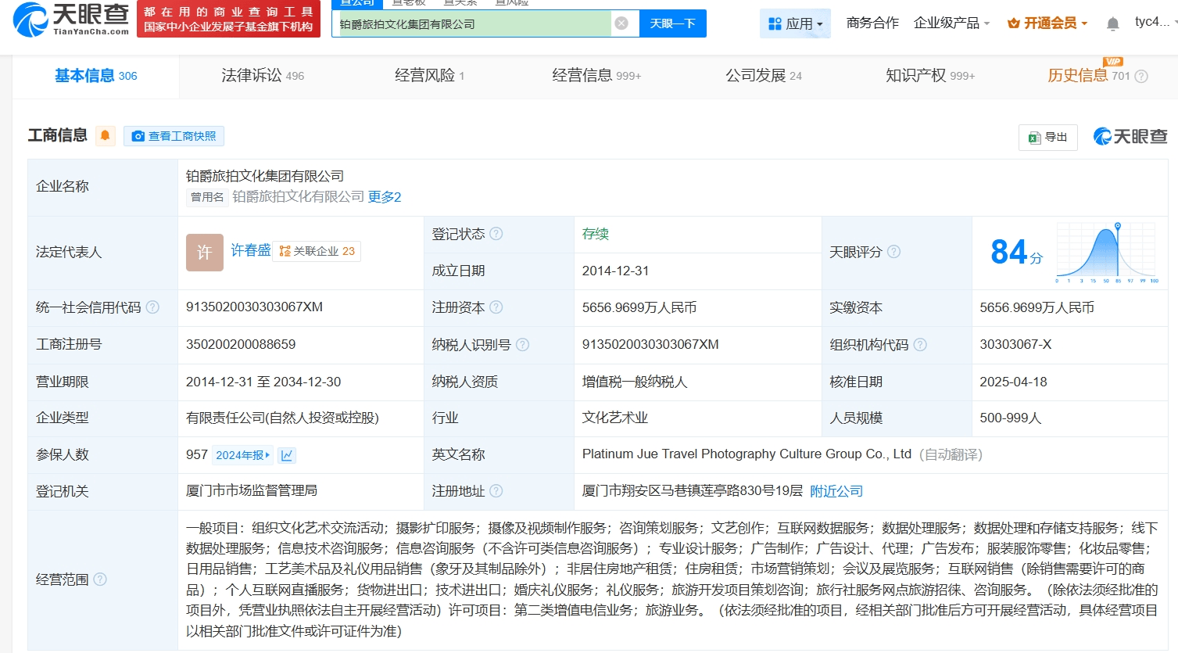Click the help icon next to 天眼评分

894,252
